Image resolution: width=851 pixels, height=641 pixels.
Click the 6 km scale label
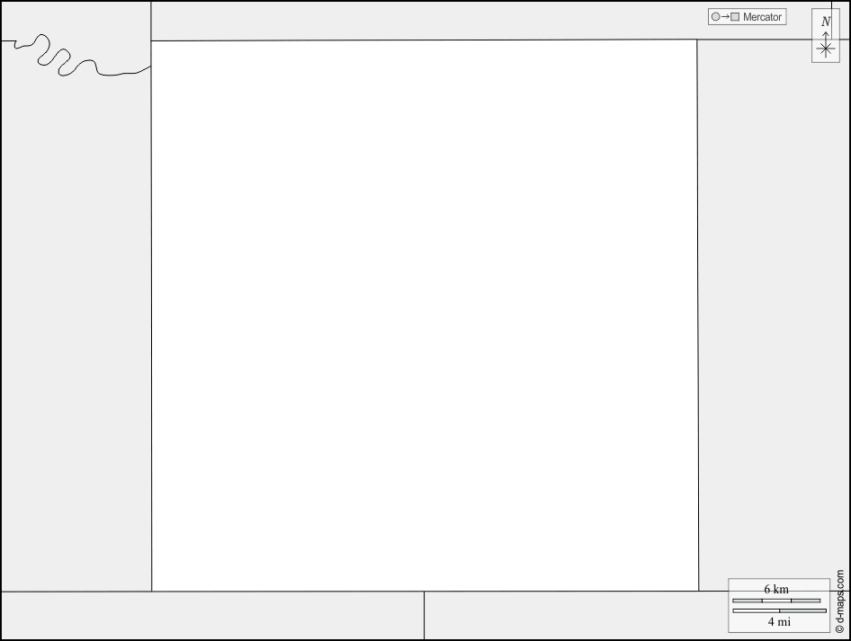[776, 589]
